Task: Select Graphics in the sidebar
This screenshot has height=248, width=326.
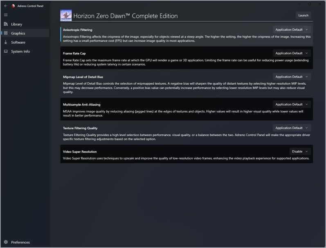Action: point(25,33)
